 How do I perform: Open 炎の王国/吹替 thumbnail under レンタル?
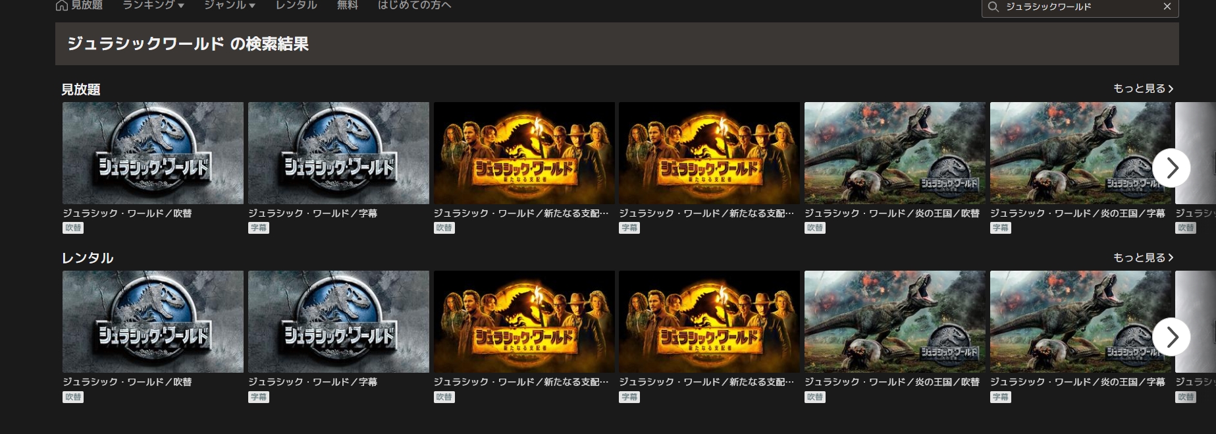895,322
